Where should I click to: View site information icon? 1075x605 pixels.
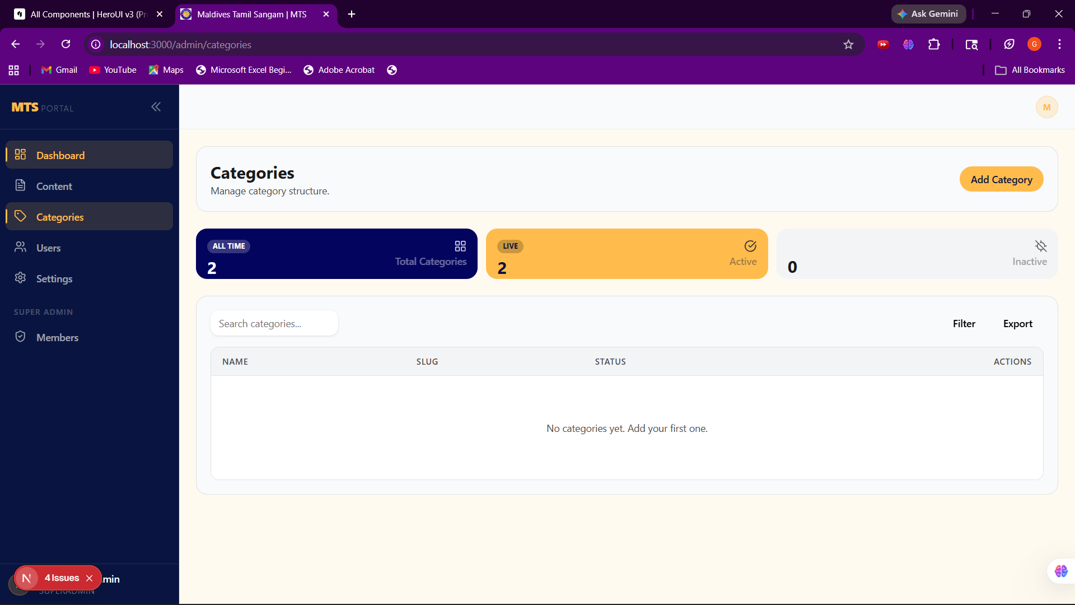pyautogui.click(x=96, y=44)
